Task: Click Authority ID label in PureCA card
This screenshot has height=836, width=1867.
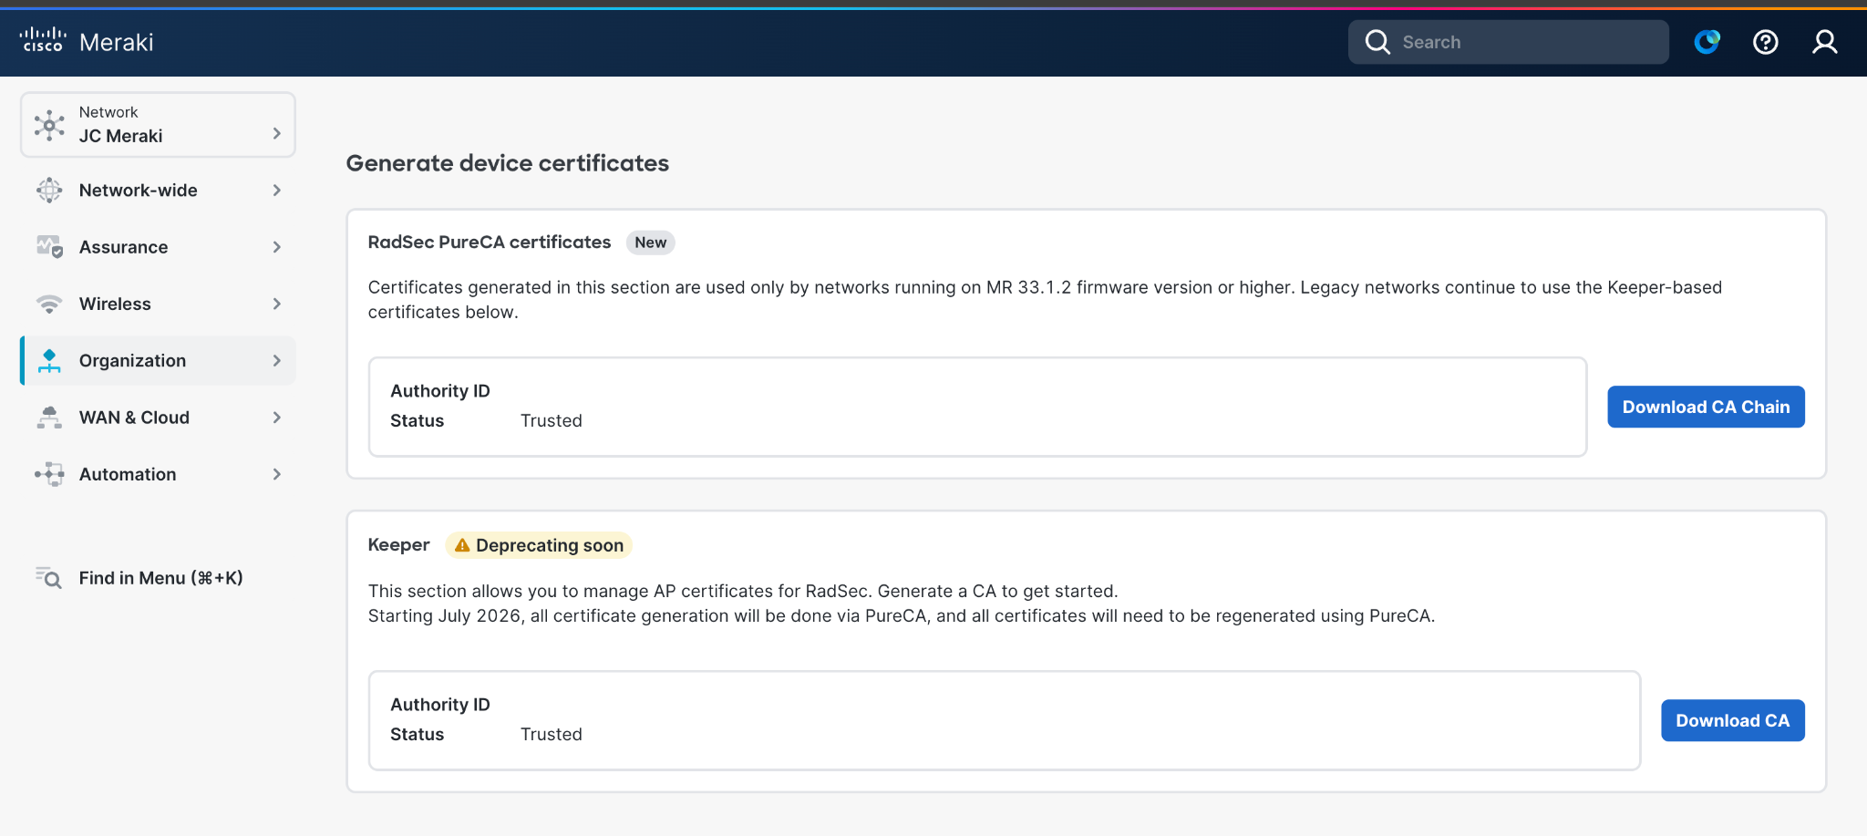Action: (x=440, y=390)
